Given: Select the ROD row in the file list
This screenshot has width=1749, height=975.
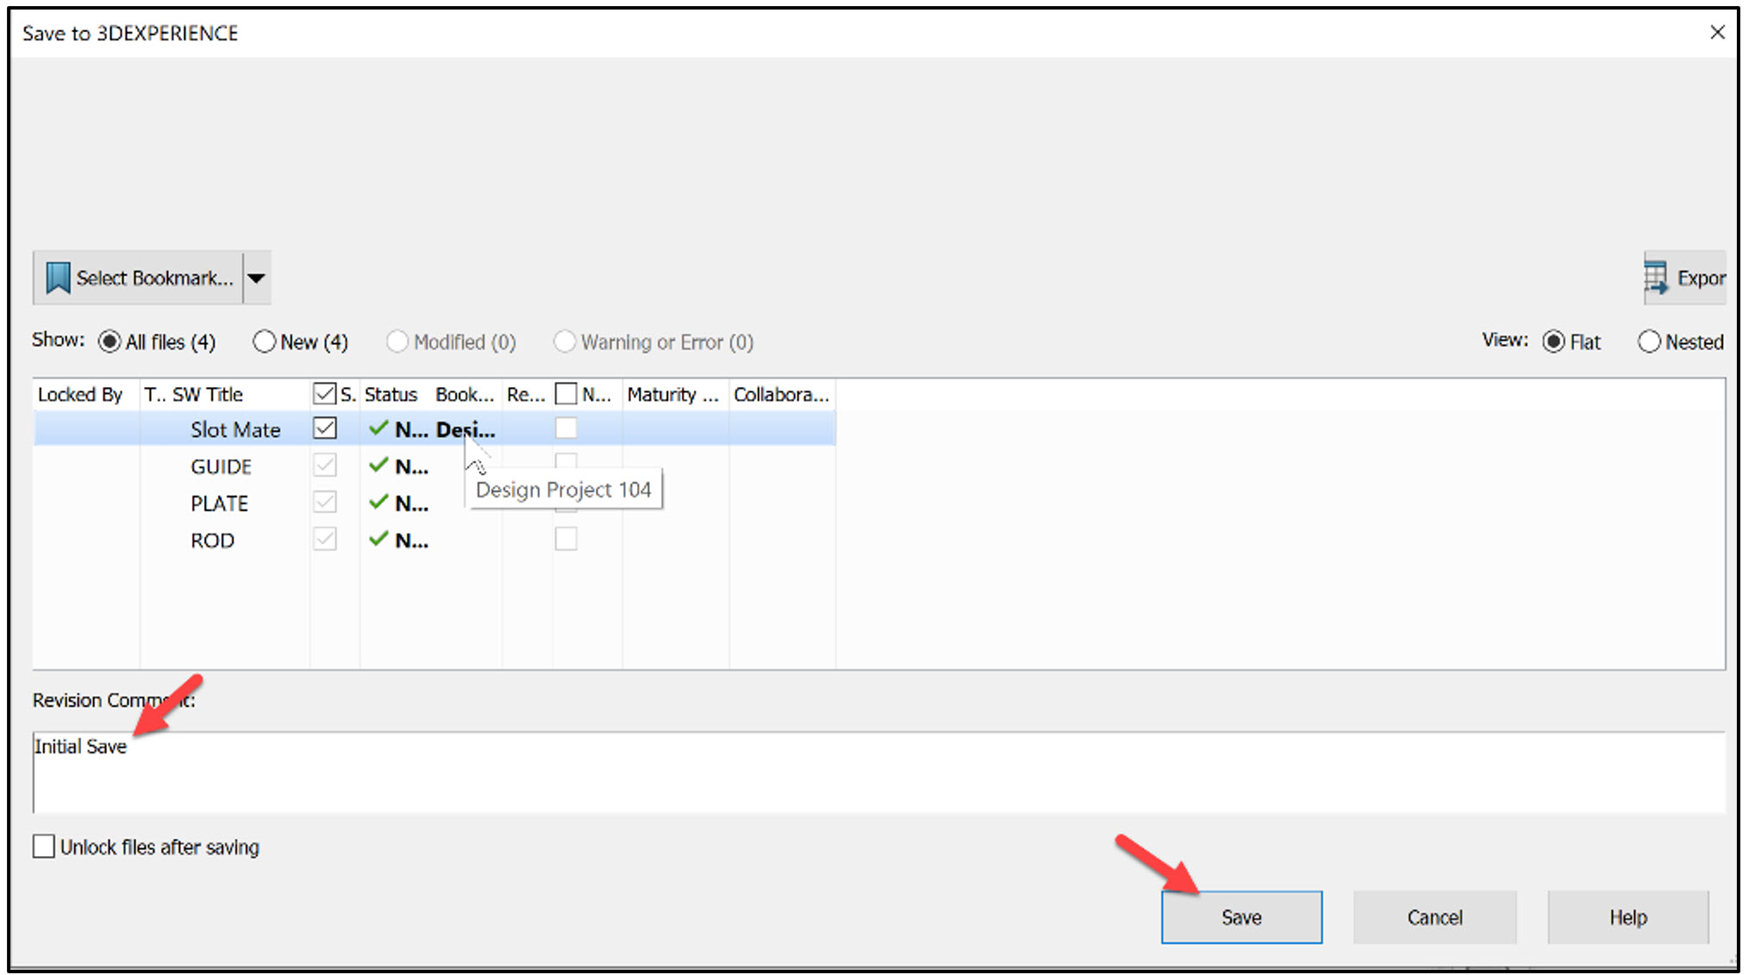Looking at the screenshot, I should click(212, 540).
